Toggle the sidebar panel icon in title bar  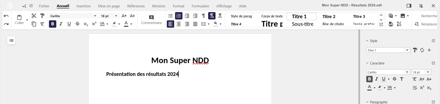[x=409, y=6]
